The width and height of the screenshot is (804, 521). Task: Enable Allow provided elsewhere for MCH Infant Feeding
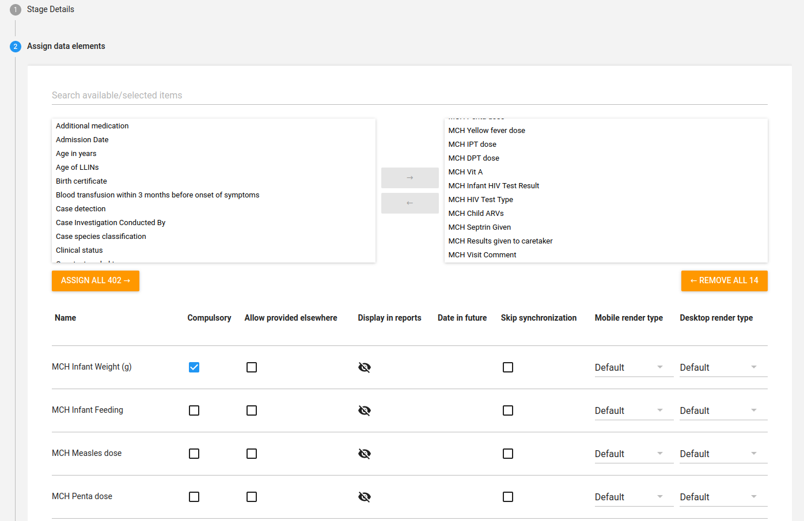tap(252, 410)
